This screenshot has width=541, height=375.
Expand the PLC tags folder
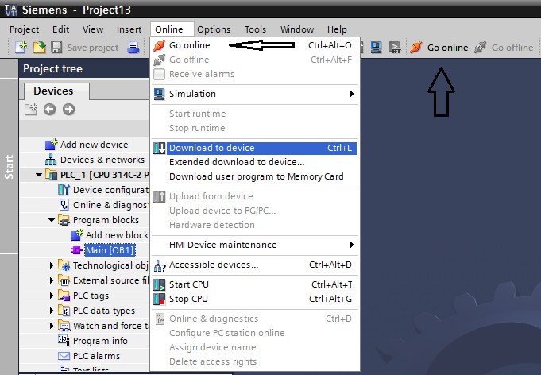tap(52, 296)
